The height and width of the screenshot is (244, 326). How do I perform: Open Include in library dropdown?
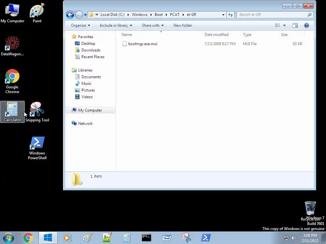(x=116, y=25)
